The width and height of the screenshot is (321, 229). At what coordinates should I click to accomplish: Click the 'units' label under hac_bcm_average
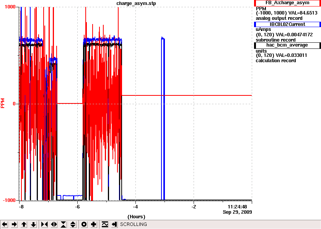pyautogui.click(x=261, y=51)
